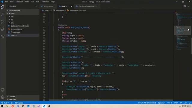
Task: Click the '1 reference' CodeLens link
Action: click(x=62, y=25)
